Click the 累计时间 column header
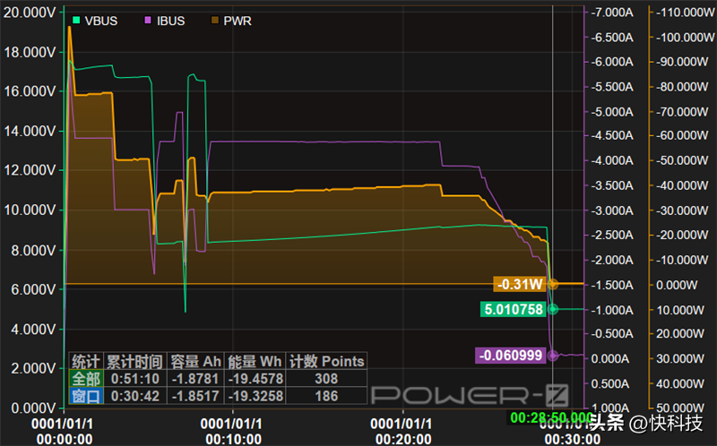This screenshot has height=446, width=717. (135, 362)
